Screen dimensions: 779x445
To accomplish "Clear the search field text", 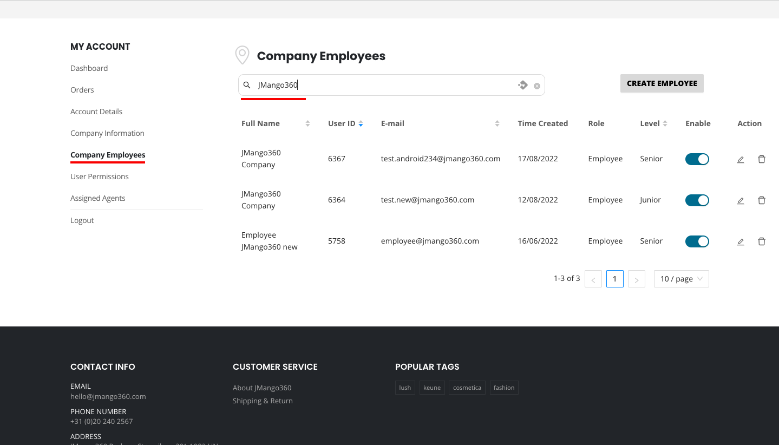I will pyautogui.click(x=536, y=86).
